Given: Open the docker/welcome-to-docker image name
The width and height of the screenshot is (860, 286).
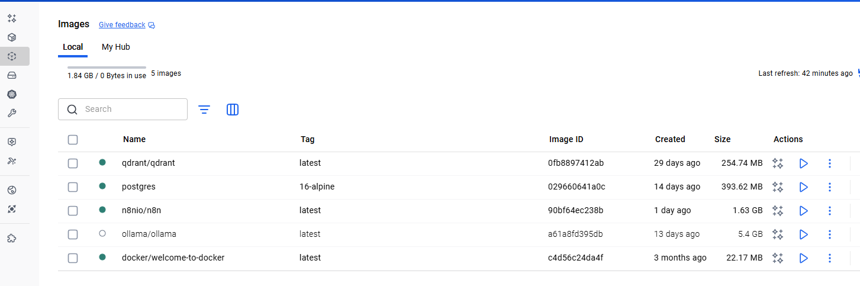Looking at the screenshot, I should (x=173, y=258).
